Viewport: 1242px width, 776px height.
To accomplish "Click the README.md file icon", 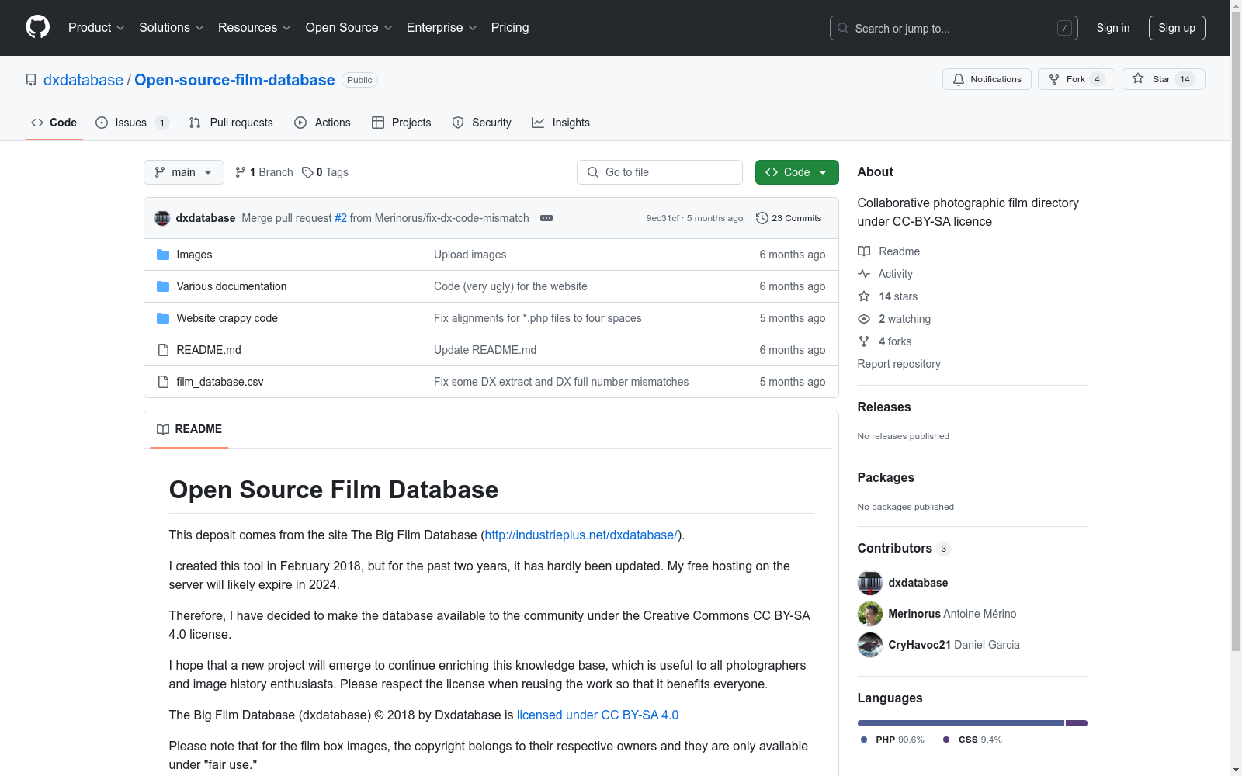I will (x=163, y=350).
